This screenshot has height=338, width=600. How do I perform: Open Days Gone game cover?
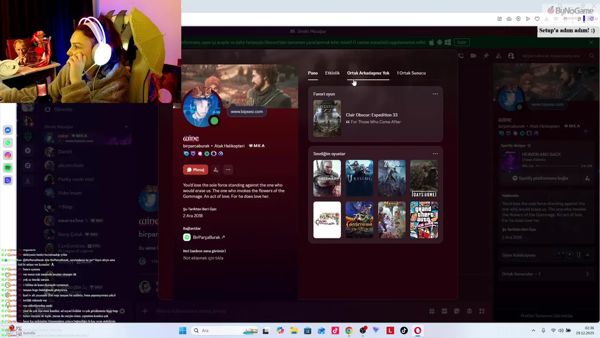point(424,178)
